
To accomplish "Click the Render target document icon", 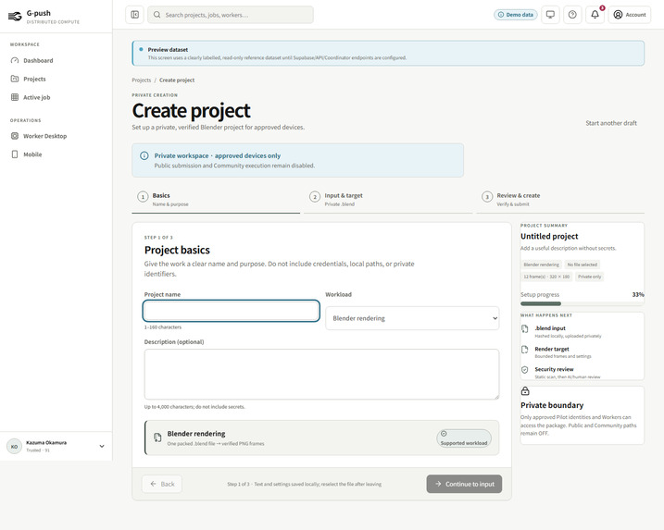I will 525,350.
